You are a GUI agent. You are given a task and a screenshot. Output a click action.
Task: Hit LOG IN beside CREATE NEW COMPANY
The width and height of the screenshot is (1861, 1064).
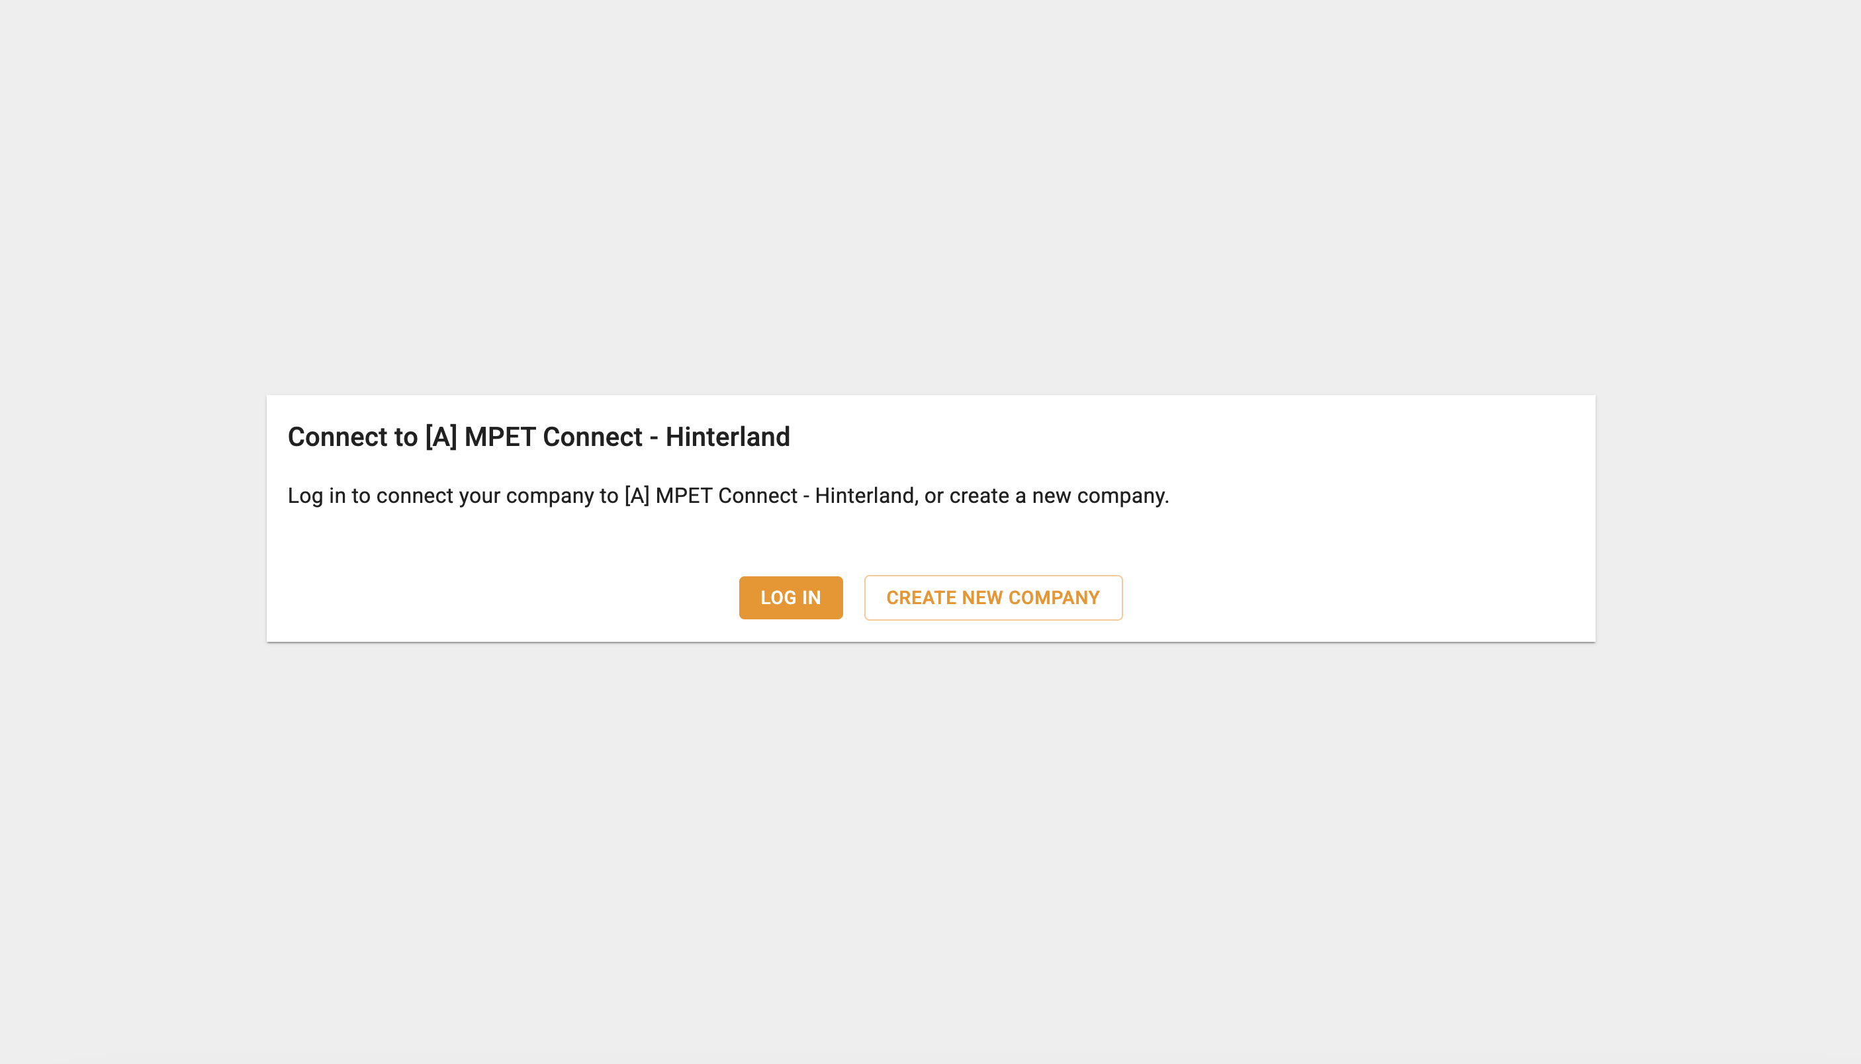791,598
